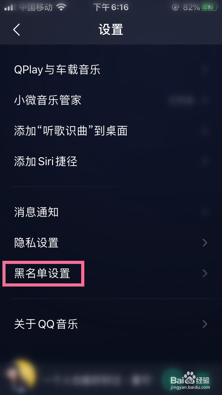Open QPlay与车载音乐 settings
This screenshot has height=395, width=222.
coord(57,70)
